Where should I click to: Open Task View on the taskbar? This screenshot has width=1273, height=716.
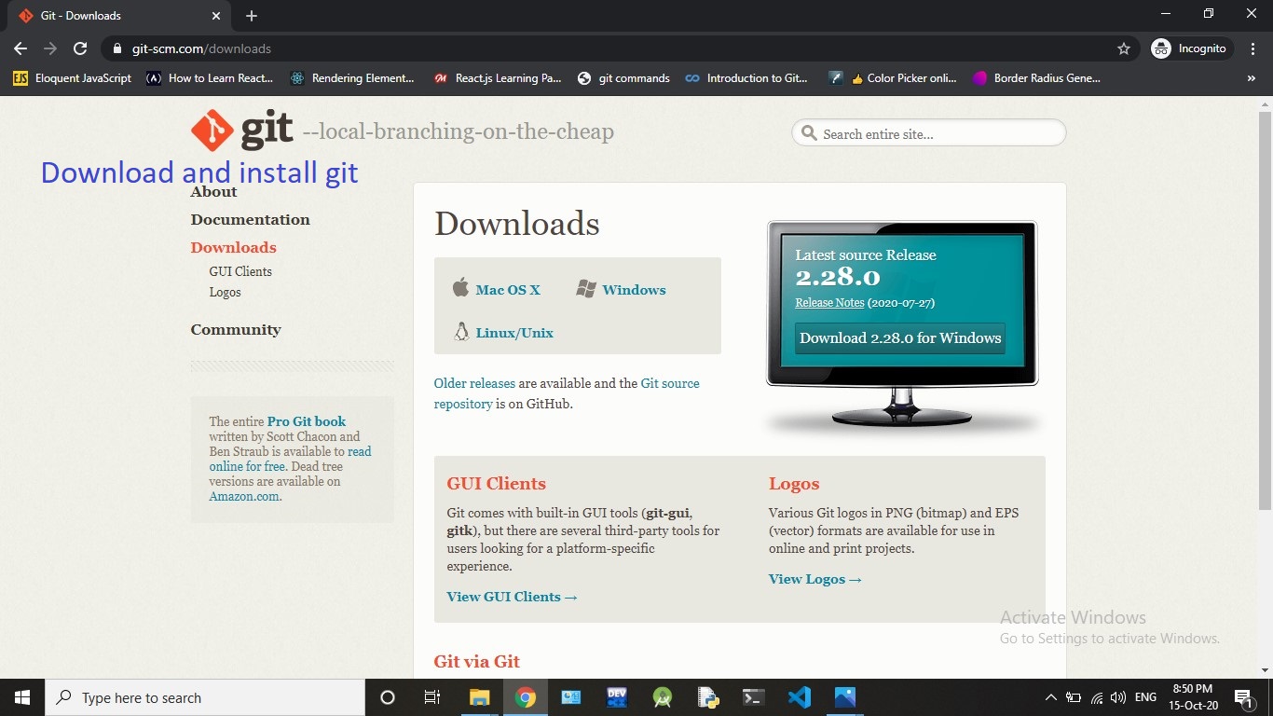(432, 697)
